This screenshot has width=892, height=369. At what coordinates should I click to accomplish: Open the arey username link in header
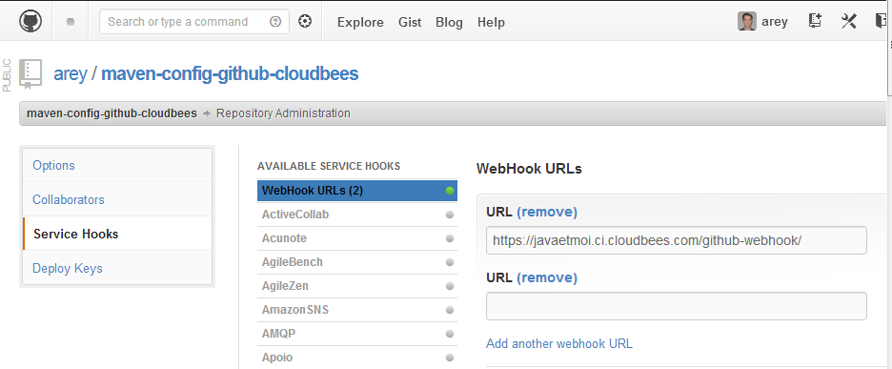tap(774, 22)
